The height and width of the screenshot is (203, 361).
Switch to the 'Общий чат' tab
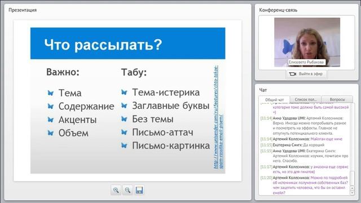click(x=274, y=100)
